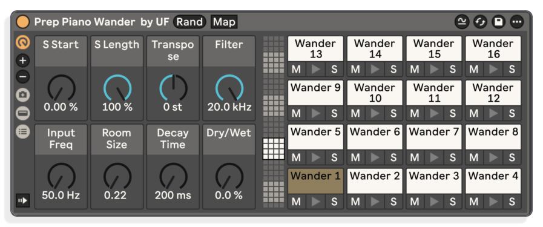Select the Wander 13 pad

coord(315,49)
